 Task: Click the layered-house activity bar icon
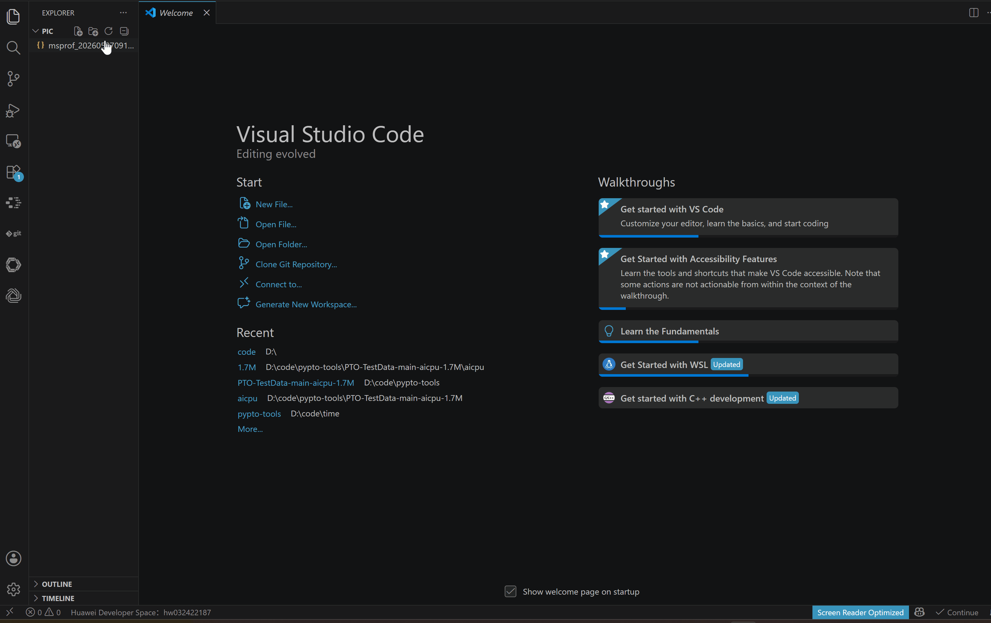pos(14,295)
